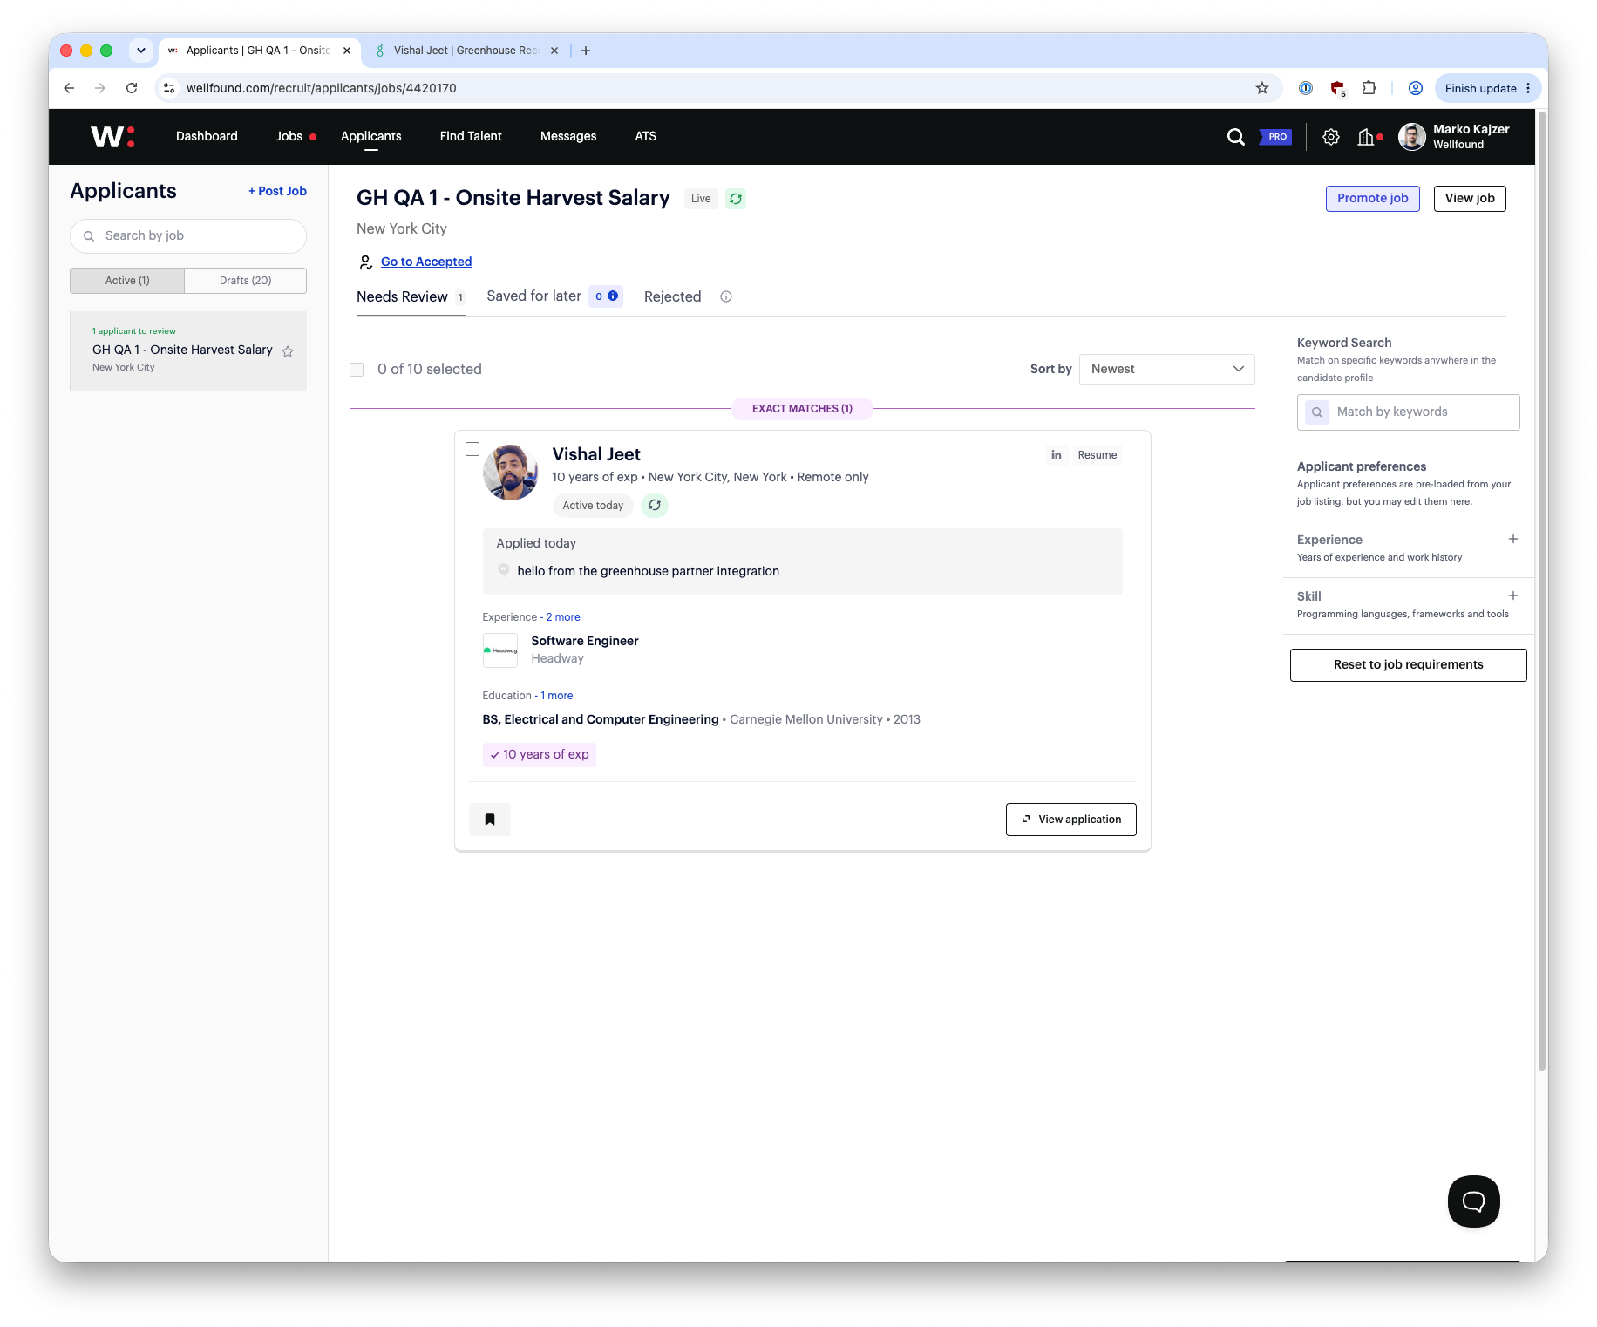
Task: Star the GH QA 1 job in sidebar
Action: pyautogui.click(x=288, y=351)
